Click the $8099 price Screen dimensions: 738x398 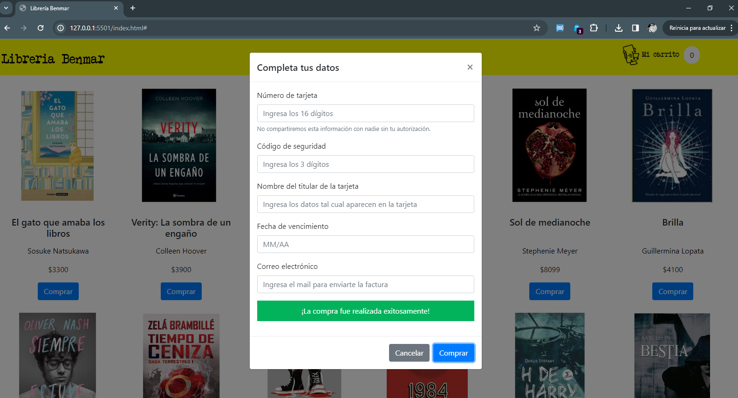[x=550, y=269]
